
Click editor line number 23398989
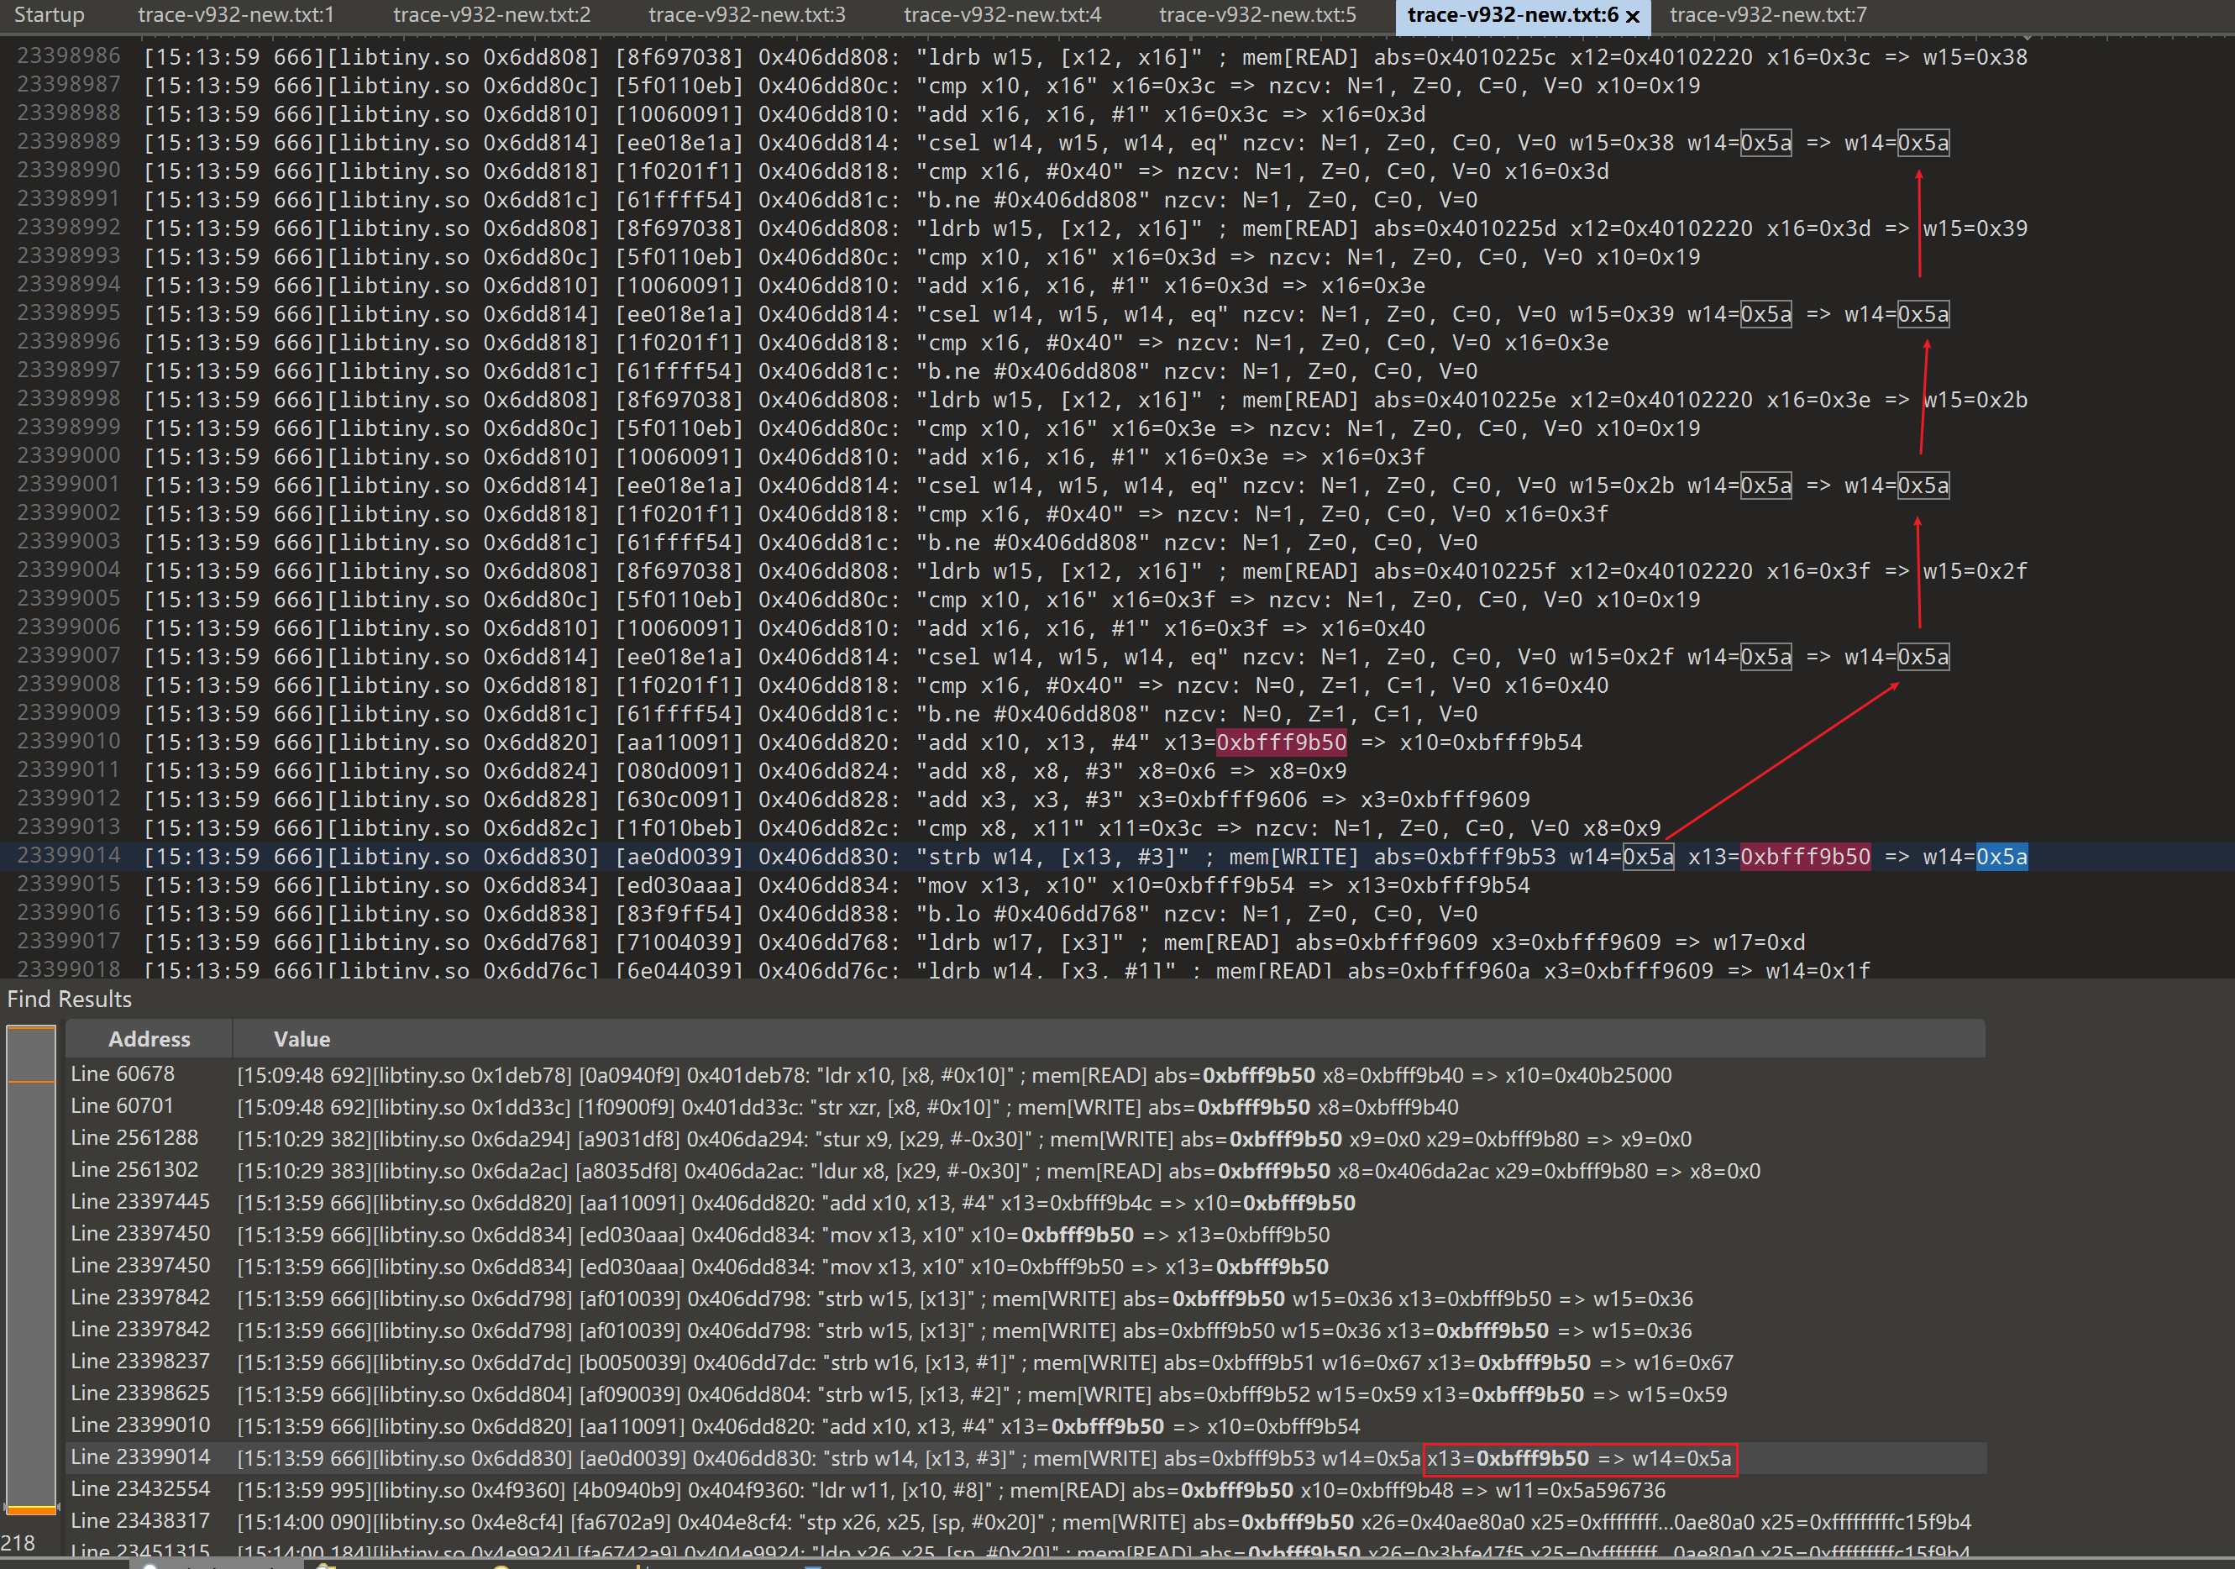point(68,142)
